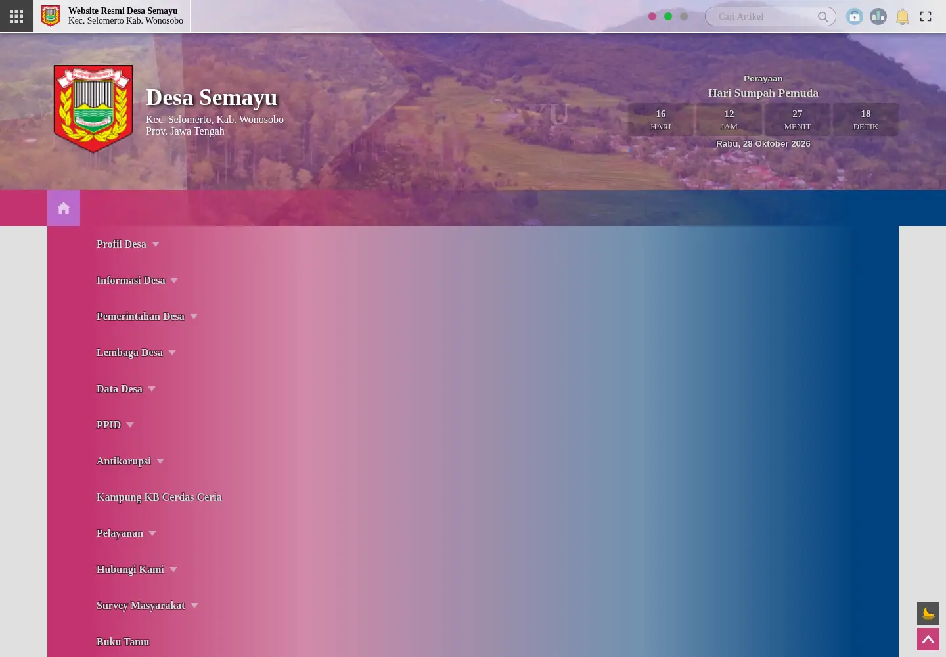Open the Pelayanan menu
Image resolution: width=946 pixels, height=657 pixels.
pyautogui.click(x=120, y=533)
